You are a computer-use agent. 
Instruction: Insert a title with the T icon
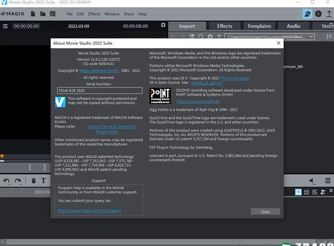click(x=43, y=181)
